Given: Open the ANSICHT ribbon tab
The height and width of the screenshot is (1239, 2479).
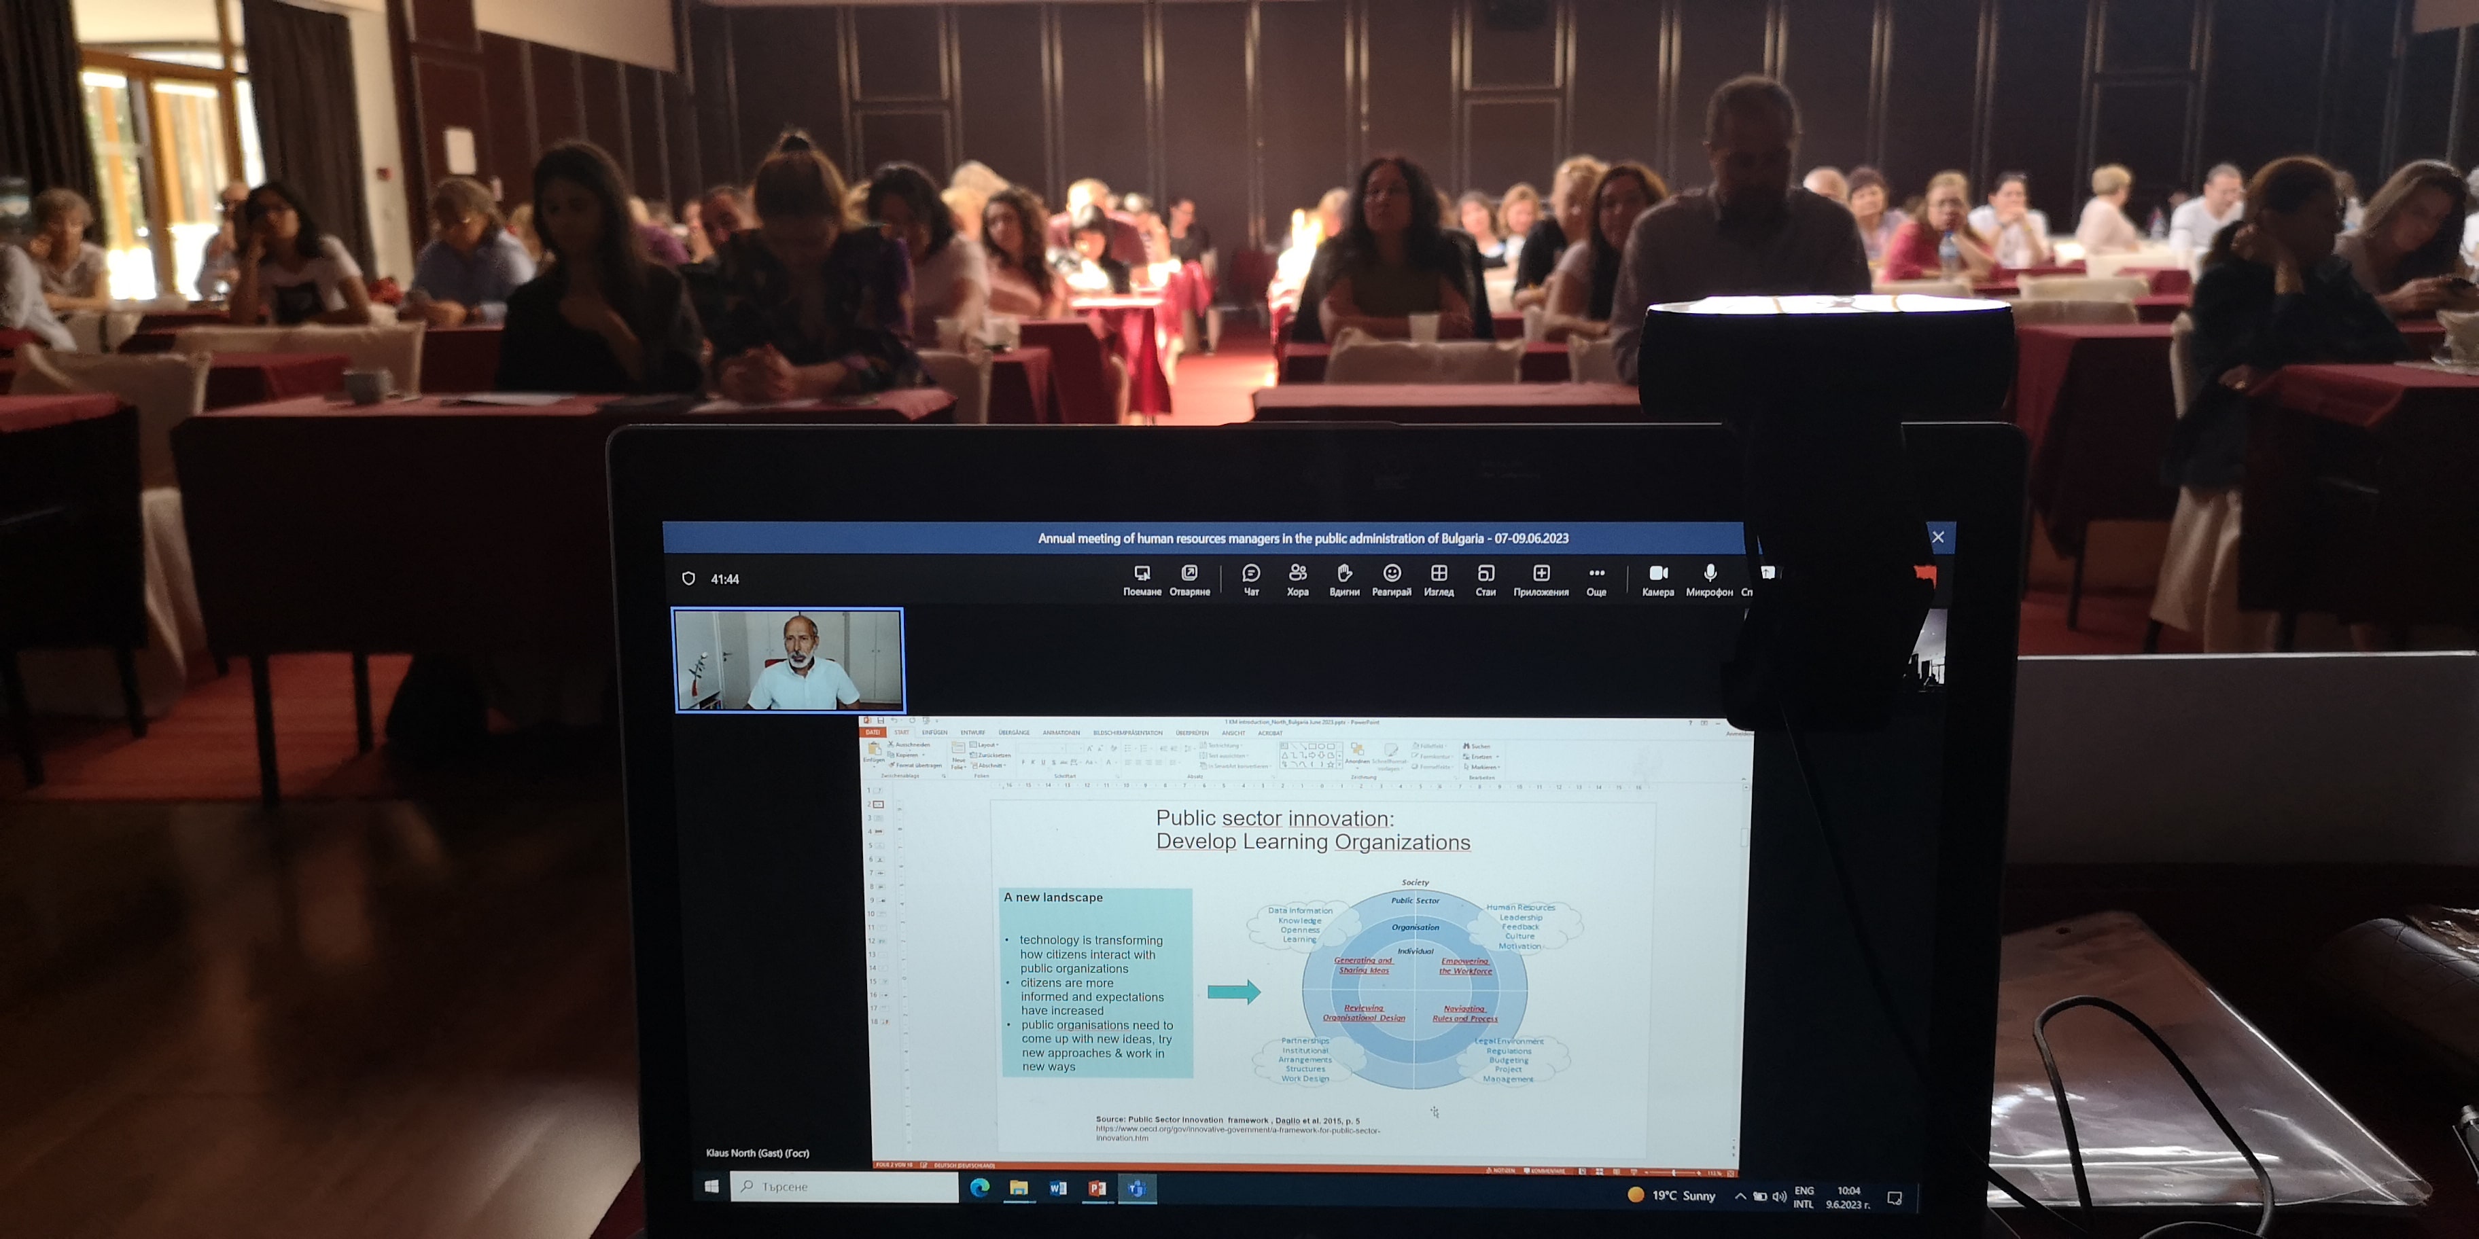Looking at the screenshot, I should pyautogui.click(x=1234, y=732).
